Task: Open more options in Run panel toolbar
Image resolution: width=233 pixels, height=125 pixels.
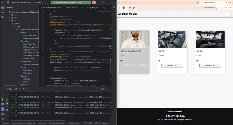Action: click(x=27, y=89)
